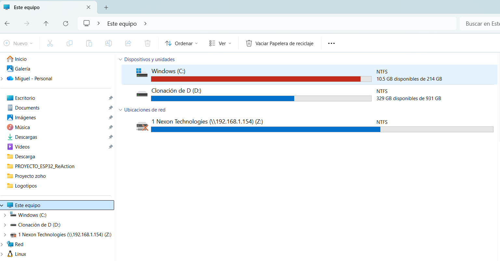Expand the Red tree node
Image resolution: width=500 pixels, height=261 pixels.
click(x=2, y=244)
